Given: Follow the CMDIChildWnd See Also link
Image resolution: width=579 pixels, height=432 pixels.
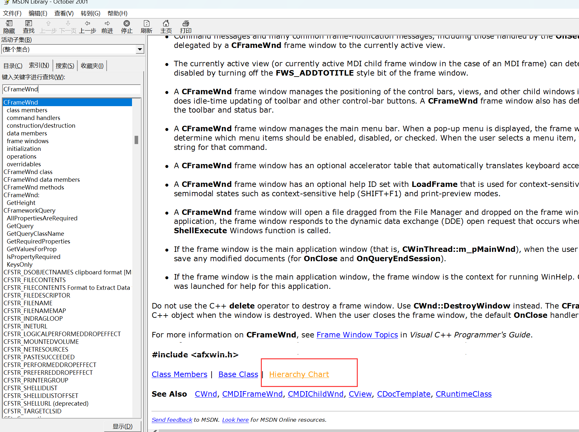Looking at the screenshot, I should [316, 394].
